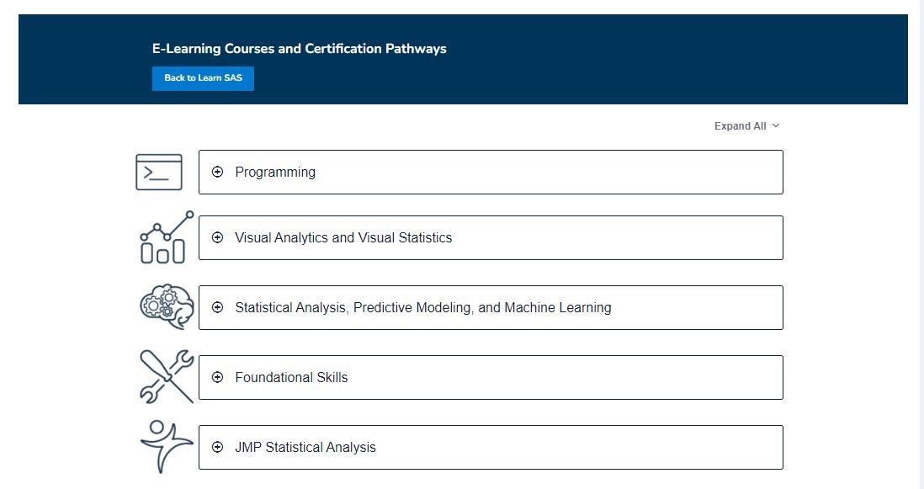This screenshot has width=924, height=489.
Task: Click the screwdriver and wrench icon
Action: pos(166,376)
